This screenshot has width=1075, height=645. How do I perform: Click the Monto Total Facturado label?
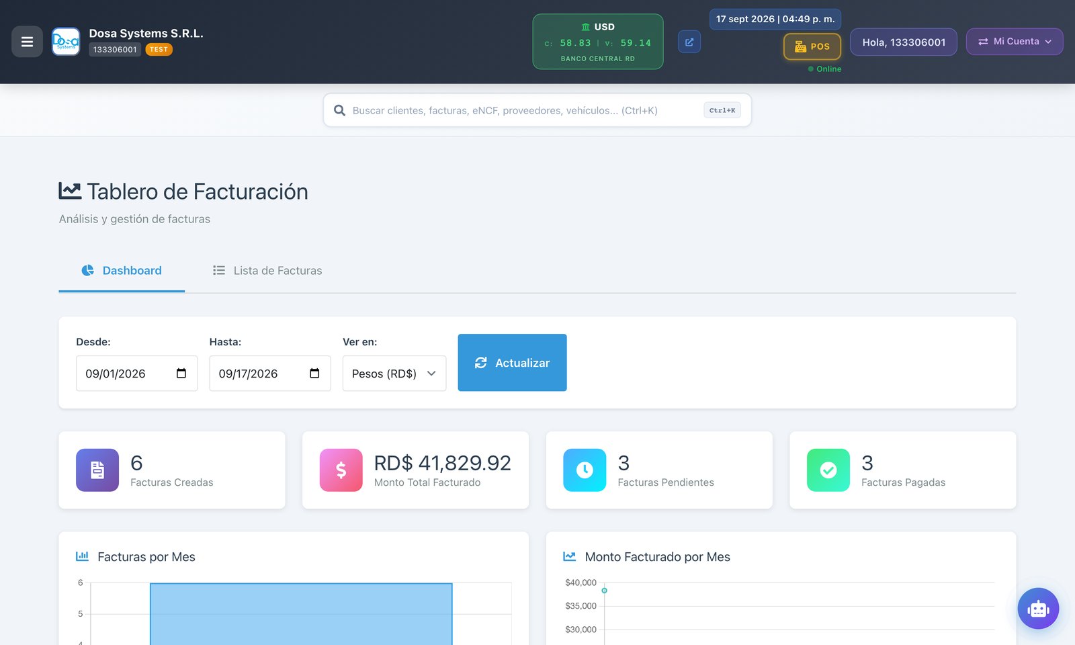[427, 482]
